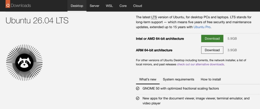Click New apps for document viewer text
Viewport: 260px width, 109px height.
196,101
